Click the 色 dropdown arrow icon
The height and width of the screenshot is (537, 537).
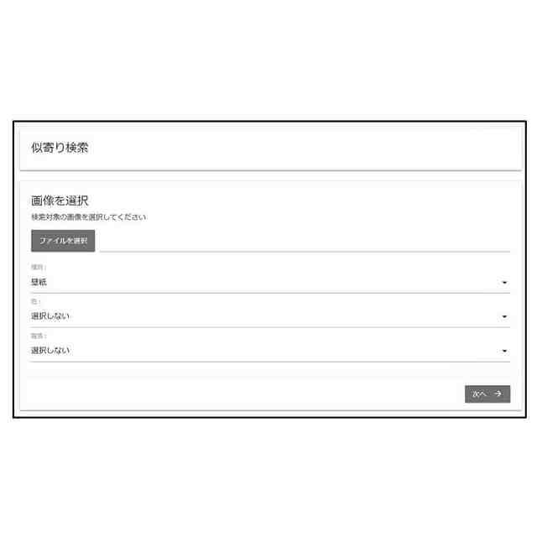[x=504, y=317]
